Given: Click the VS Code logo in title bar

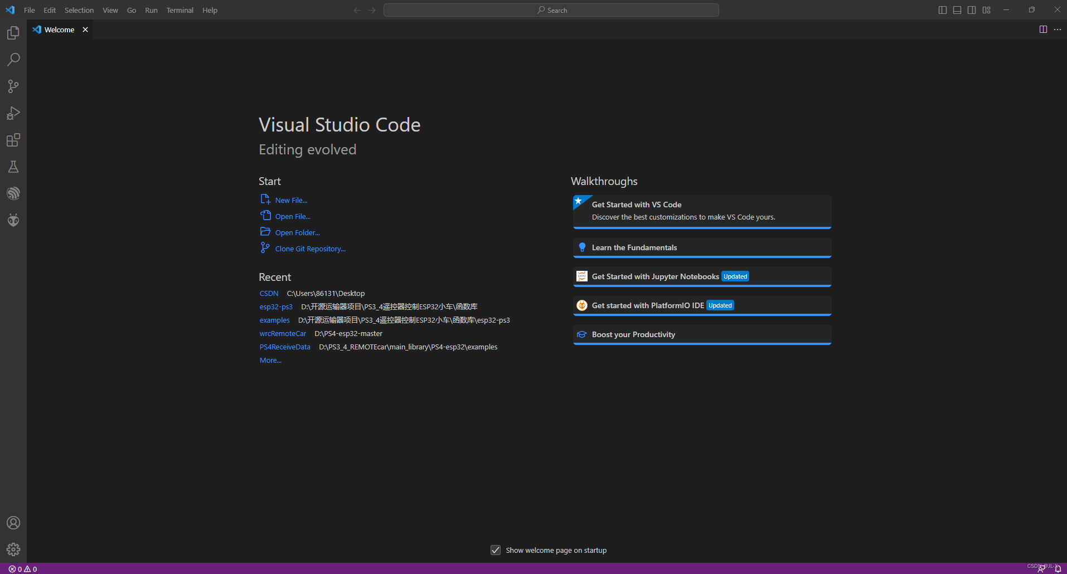Looking at the screenshot, I should click(x=10, y=10).
